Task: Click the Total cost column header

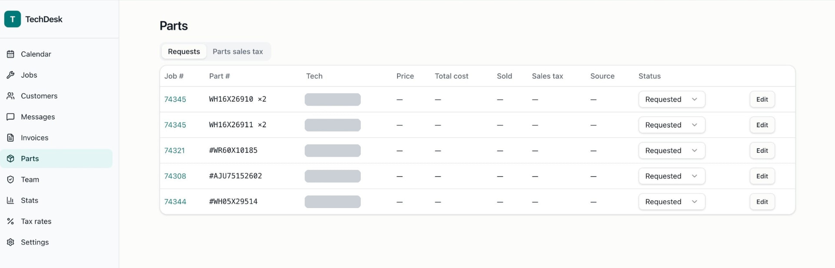Action: pos(451,76)
